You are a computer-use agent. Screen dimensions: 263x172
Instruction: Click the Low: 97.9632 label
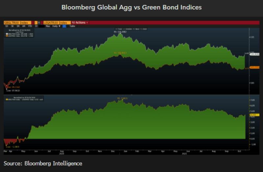click(x=13, y=91)
